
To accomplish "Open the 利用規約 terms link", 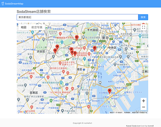I will click(127, 112).
